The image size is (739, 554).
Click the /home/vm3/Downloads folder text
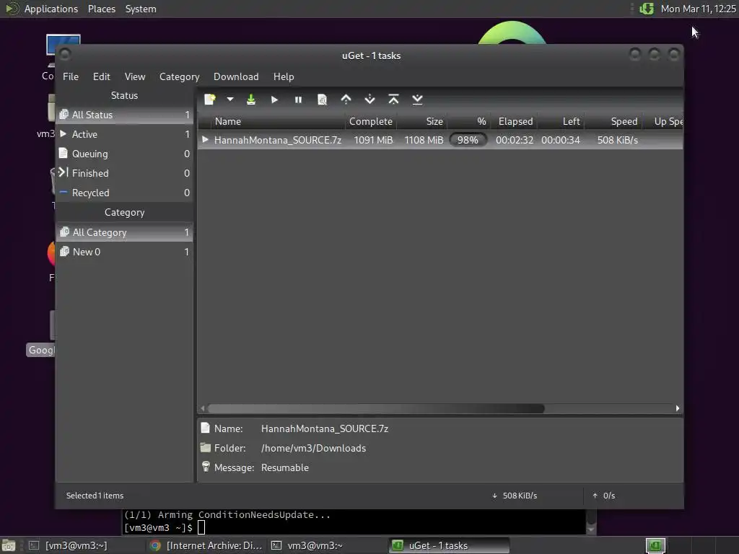313,449
